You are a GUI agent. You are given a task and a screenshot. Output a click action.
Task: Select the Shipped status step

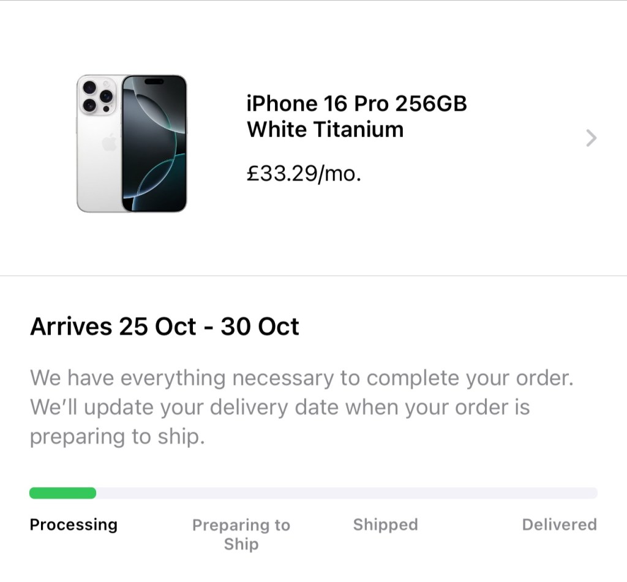coord(385,524)
